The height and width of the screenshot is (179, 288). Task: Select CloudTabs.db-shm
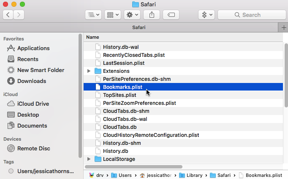pyautogui.click(x=183, y=111)
